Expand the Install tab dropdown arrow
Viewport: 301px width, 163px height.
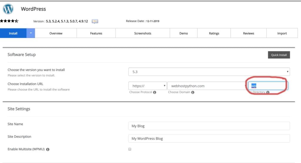pyautogui.click(x=31, y=33)
